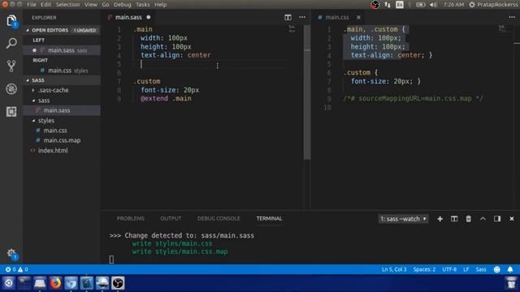Viewport: 520px width, 292px height.
Task: Open the feedback smiley in status bar
Action: 496,269
